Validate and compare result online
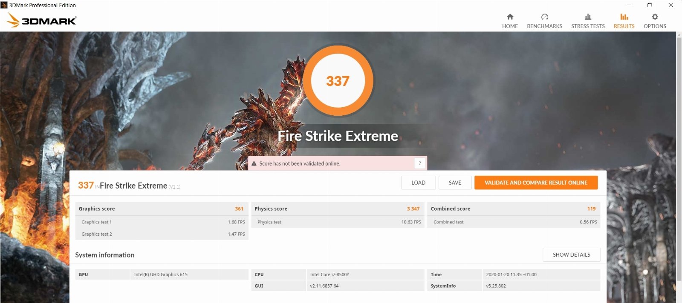The height and width of the screenshot is (303, 682). [x=536, y=183]
